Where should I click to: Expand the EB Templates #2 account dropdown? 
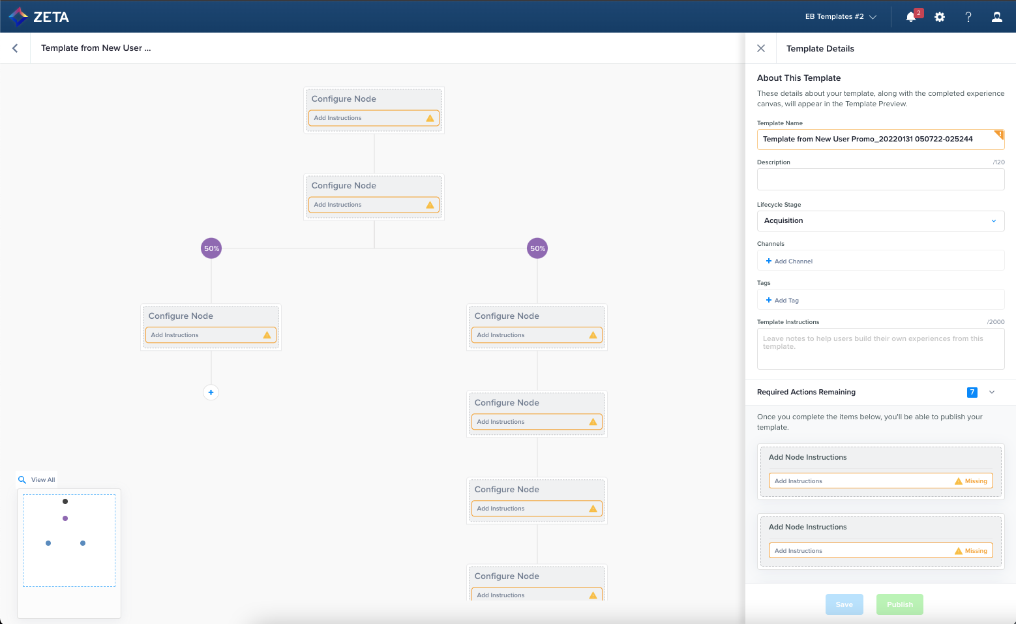840,17
